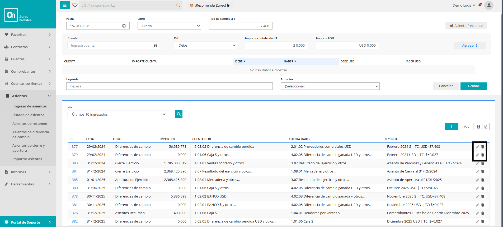
Task: Switch list currency to USD
Action: click(x=466, y=127)
